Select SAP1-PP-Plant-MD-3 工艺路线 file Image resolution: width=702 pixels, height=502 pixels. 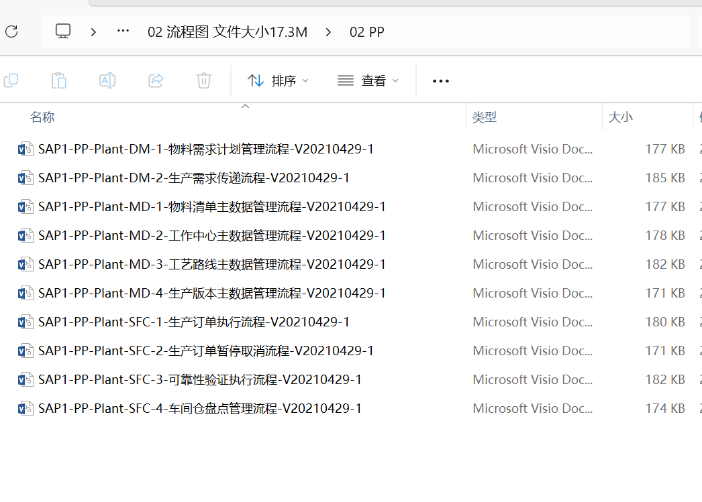tap(211, 264)
